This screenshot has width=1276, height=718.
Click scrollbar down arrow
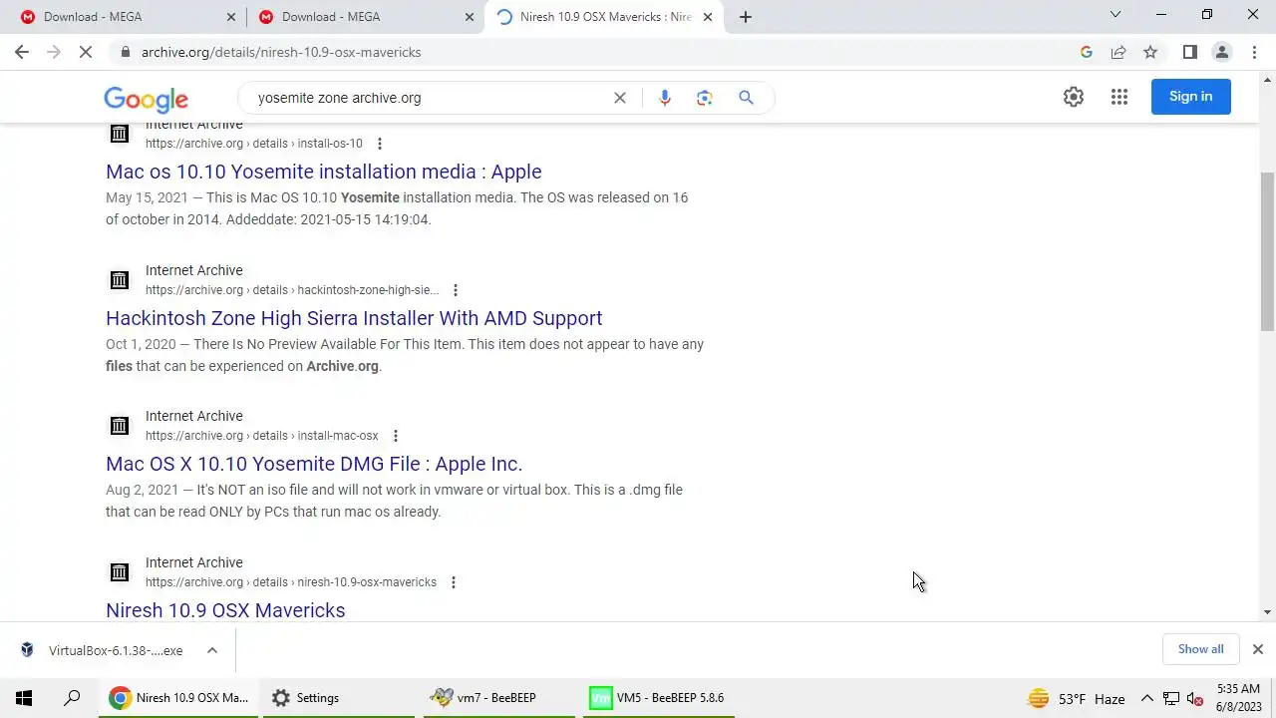click(1268, 612)
